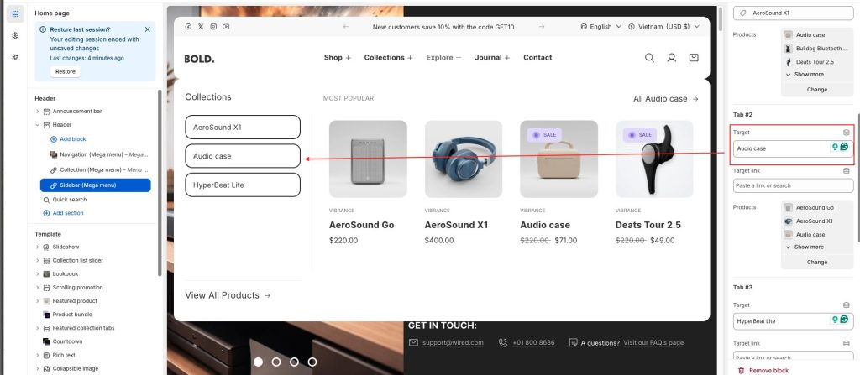860x375 pixels.
Task: Open the shopping cart icon
Action: 693,58
